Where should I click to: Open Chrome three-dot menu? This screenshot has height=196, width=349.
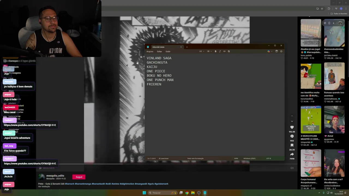[x=346, y=9]
